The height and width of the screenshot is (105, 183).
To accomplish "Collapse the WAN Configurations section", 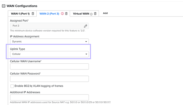I will (x=4, y=6).
